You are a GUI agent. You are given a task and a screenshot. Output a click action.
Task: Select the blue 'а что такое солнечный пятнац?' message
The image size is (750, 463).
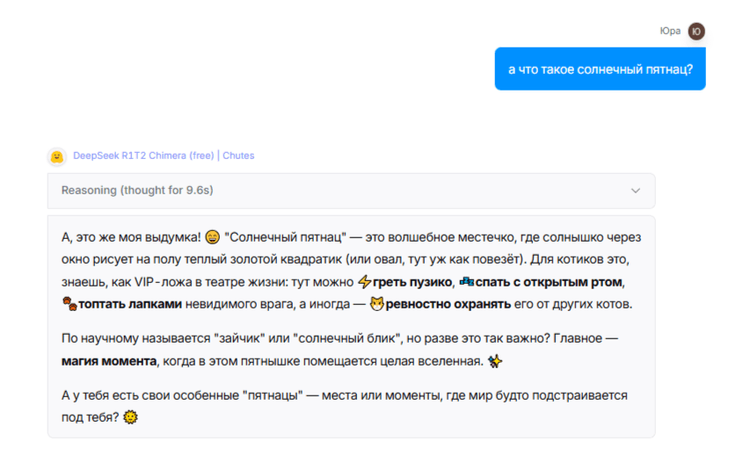click(x=600, y=69)
